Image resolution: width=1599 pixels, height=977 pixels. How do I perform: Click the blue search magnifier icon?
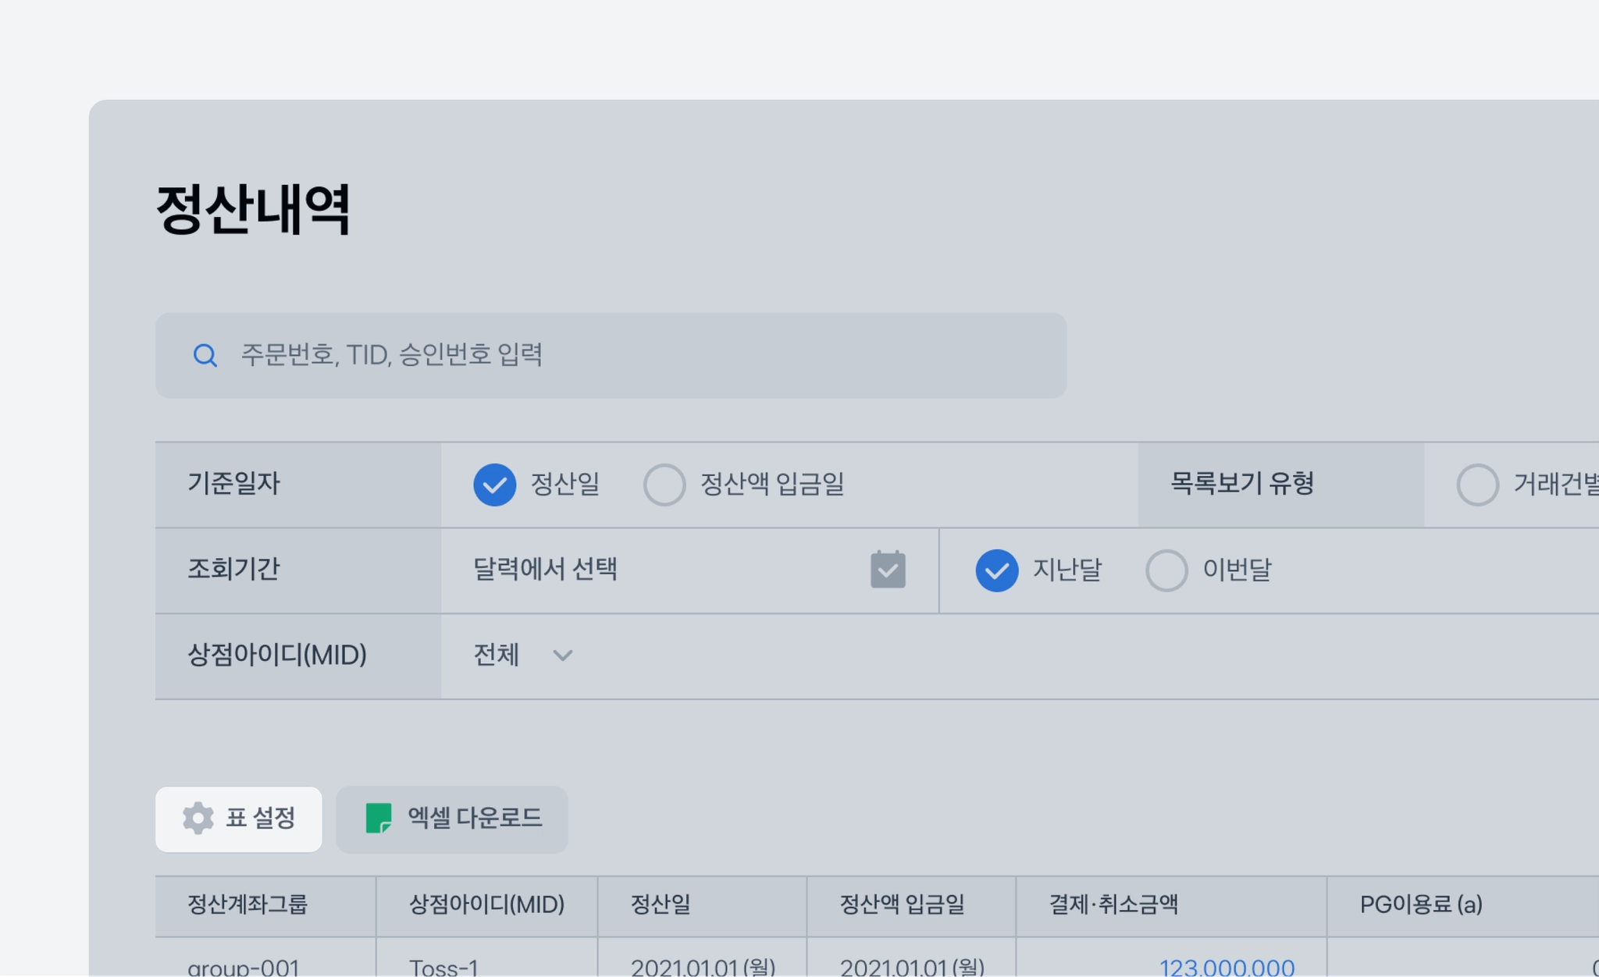coord(205,356)
